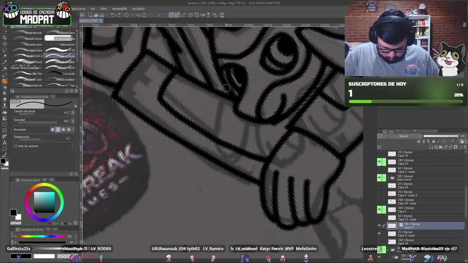Image resolution: width=468 pixels, height=263 pixels.
Task: Click the New raster layer icon
Action: tap(432, 147)
